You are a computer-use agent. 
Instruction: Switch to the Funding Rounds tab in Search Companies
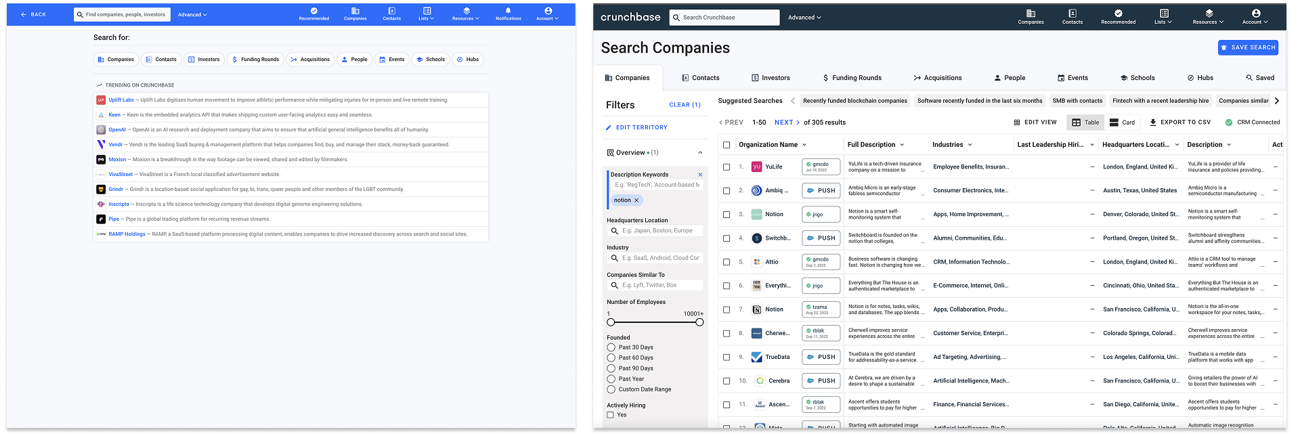[852, 78]
